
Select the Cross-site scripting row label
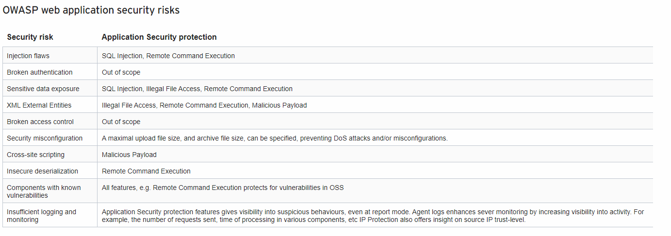click(x=35, y=155)
